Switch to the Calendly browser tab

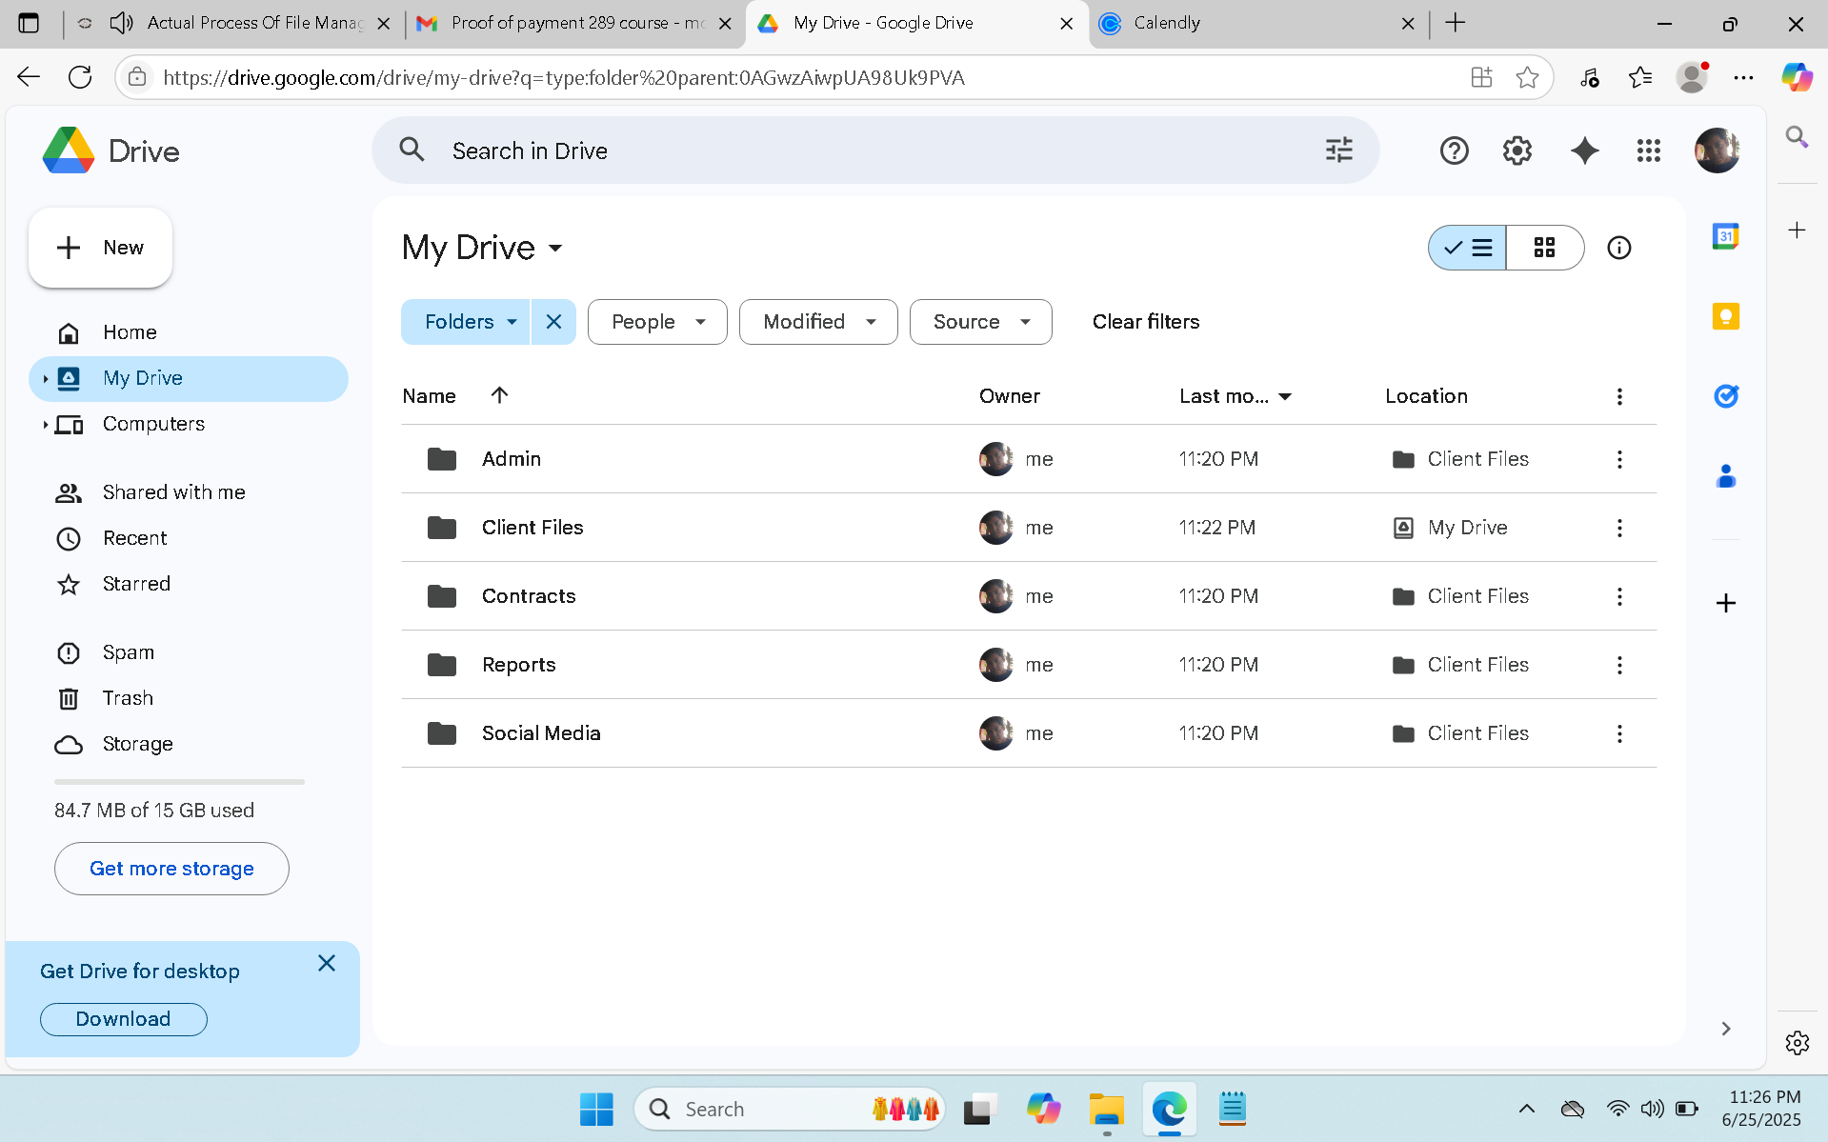coord(1248,23)
